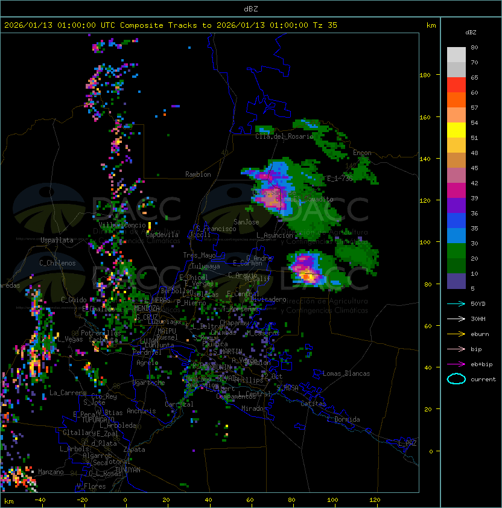
Task: Click the white 30HM arrow in legend
Action: pos(456,319)
